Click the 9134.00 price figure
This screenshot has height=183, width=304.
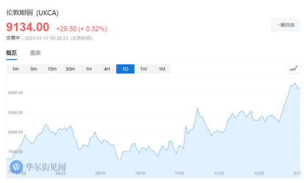(28, 27)
